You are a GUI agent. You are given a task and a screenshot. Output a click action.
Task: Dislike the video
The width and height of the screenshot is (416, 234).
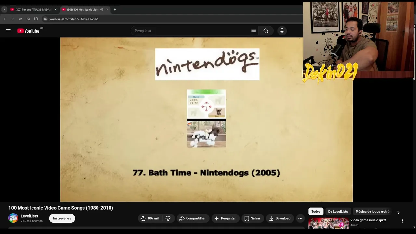click(168, 218)
